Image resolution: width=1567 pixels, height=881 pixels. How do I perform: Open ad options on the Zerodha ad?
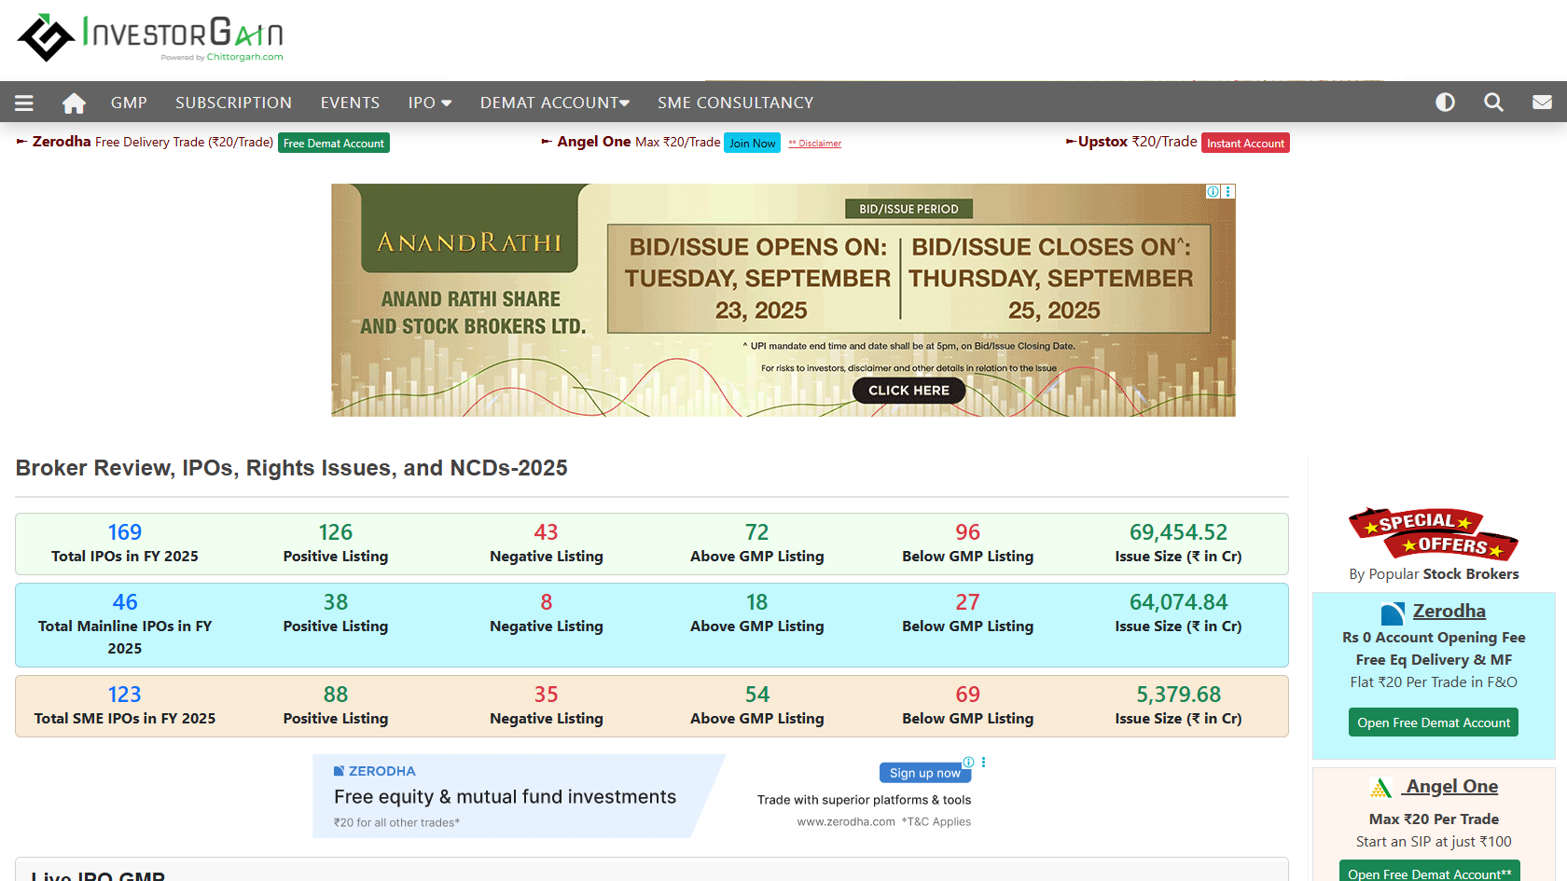983,763
